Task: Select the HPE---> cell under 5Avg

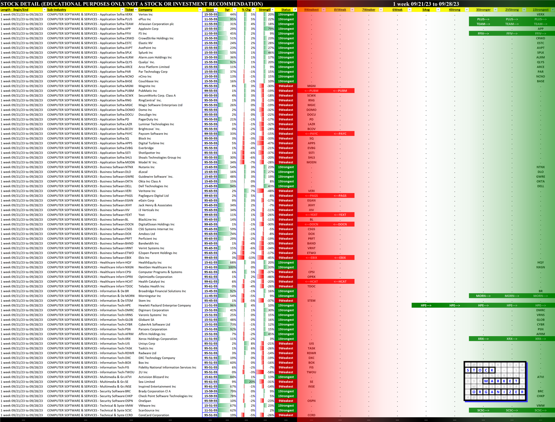Action: point(426,305)
